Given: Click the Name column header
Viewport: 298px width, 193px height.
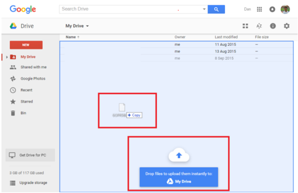Looking at the screenshot, I should [x=71, y=37].
